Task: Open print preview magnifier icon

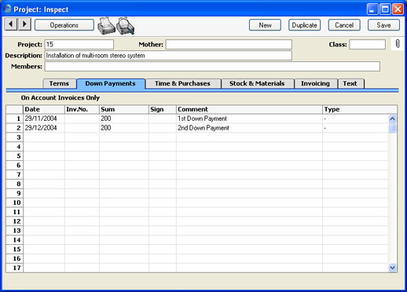Action: [126, 26]
